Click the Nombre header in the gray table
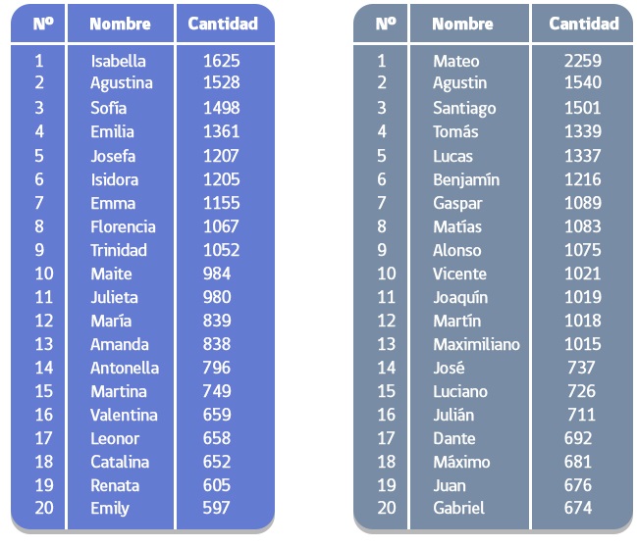The width and height of the screenshot is (637, 547). click(x=462, y=24)
